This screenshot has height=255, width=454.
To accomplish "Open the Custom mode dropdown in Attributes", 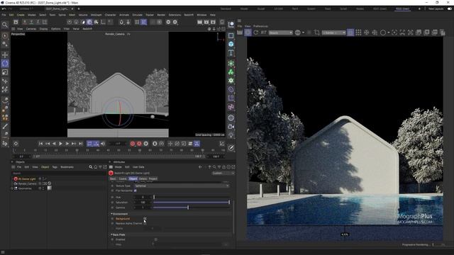I will pos(223,173).
